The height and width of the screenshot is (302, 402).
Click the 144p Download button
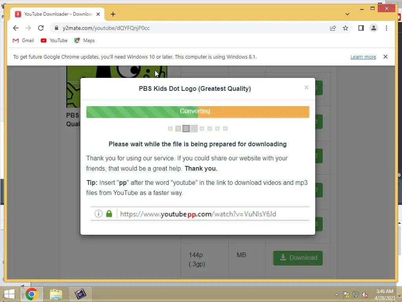tap(298, 258)
